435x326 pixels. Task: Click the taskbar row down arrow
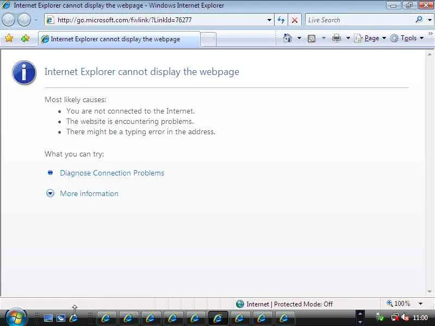pyautogui.click(x=360, y=322)
